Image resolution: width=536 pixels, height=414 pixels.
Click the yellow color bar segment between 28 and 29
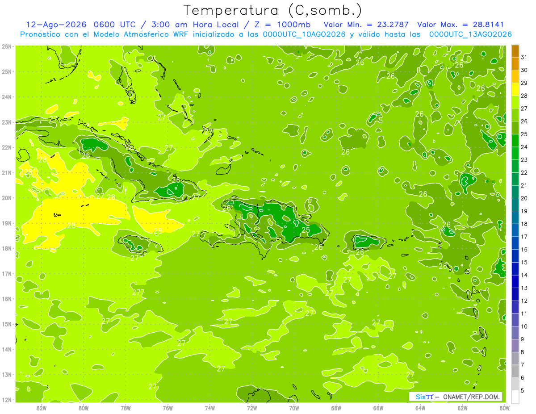click(515, 89)
